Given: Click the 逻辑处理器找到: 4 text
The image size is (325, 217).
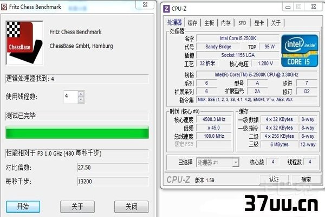Looking at the screenshot, I should (30, 79).
